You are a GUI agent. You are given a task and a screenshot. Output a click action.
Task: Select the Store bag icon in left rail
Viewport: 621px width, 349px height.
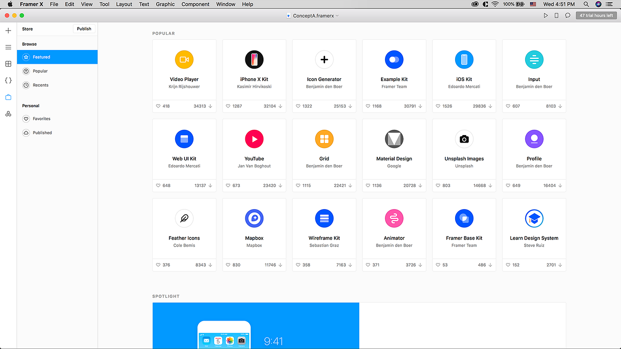pos(8,97)
